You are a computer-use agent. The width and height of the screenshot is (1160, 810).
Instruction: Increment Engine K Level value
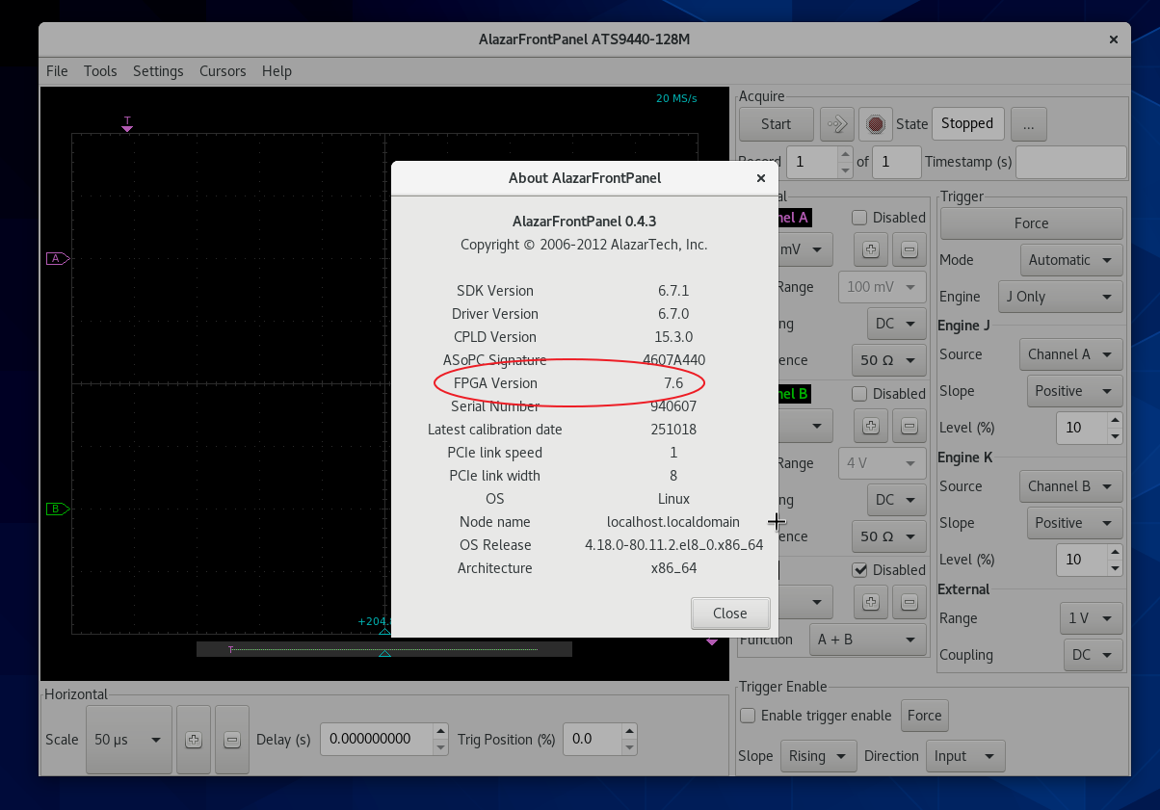point(1115,552)
